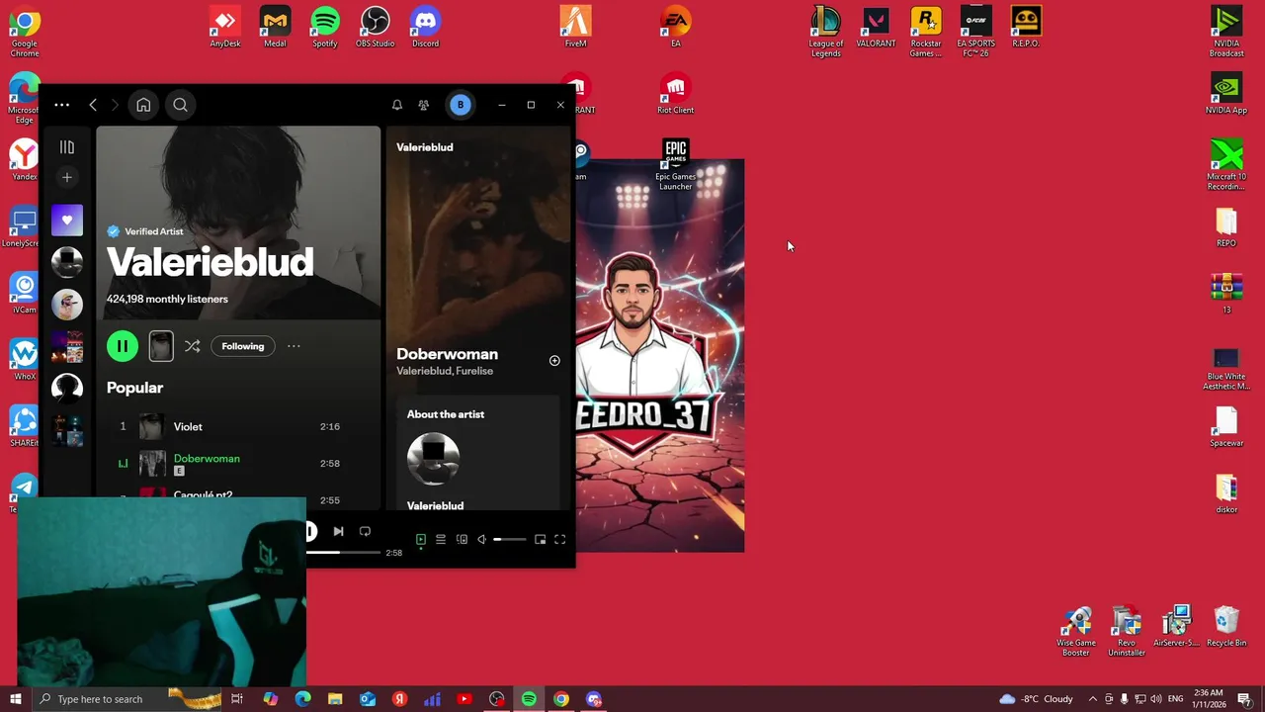Image resolution: width=1265 pixels, height=712 pixels.
Task: Open Spotify notifications bell
Action: (x=397, y=105)
